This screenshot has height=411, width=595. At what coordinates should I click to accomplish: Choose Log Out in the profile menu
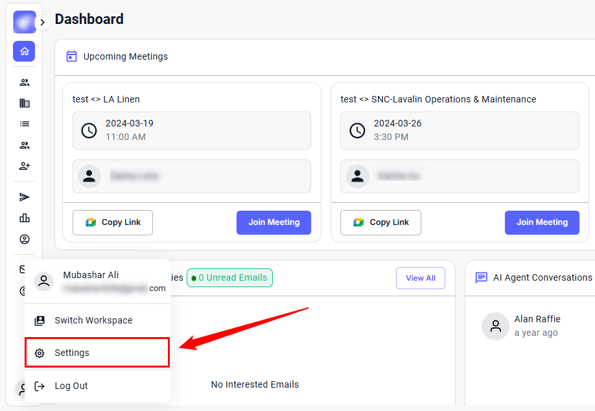point(71,386)
